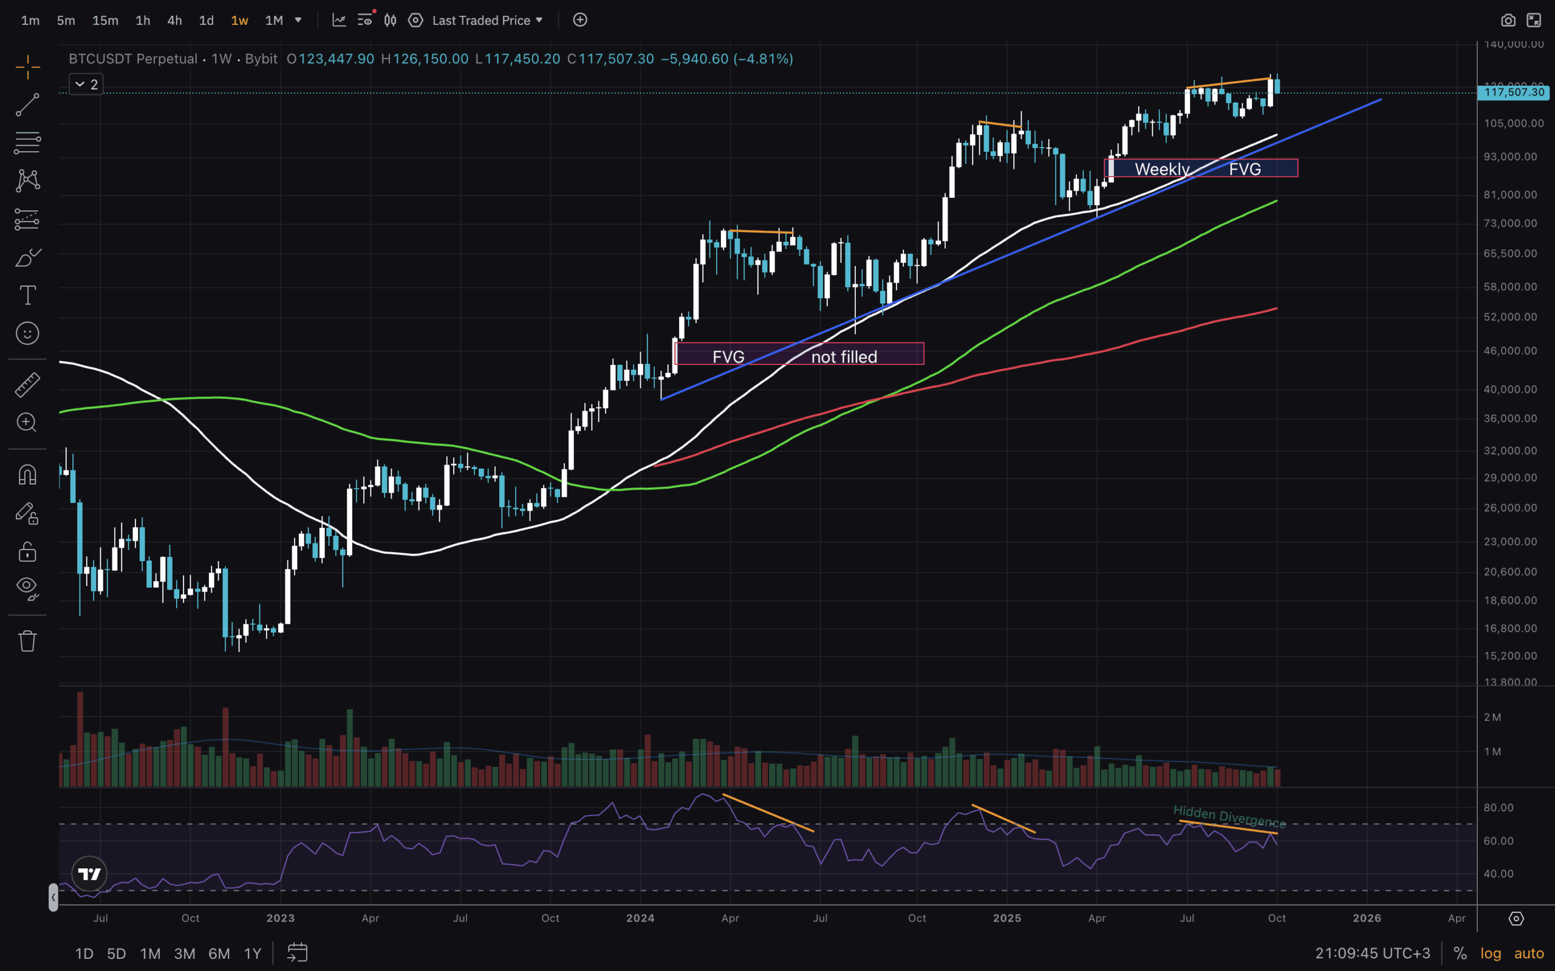The image size is (1555, 971).
Task: Click the current price label 117,507.30
Action: click(1513, 92)
